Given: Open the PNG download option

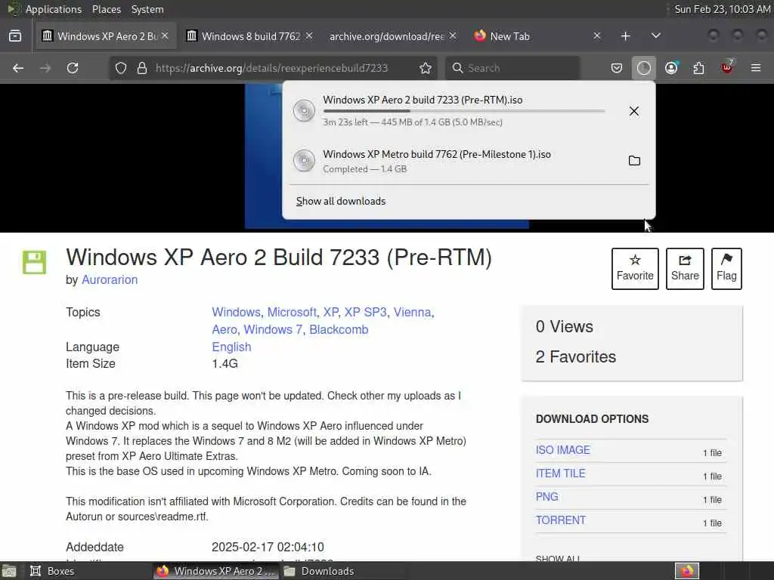Looking at the screenshot, I should pyautogui.click(x=547, y=497).
